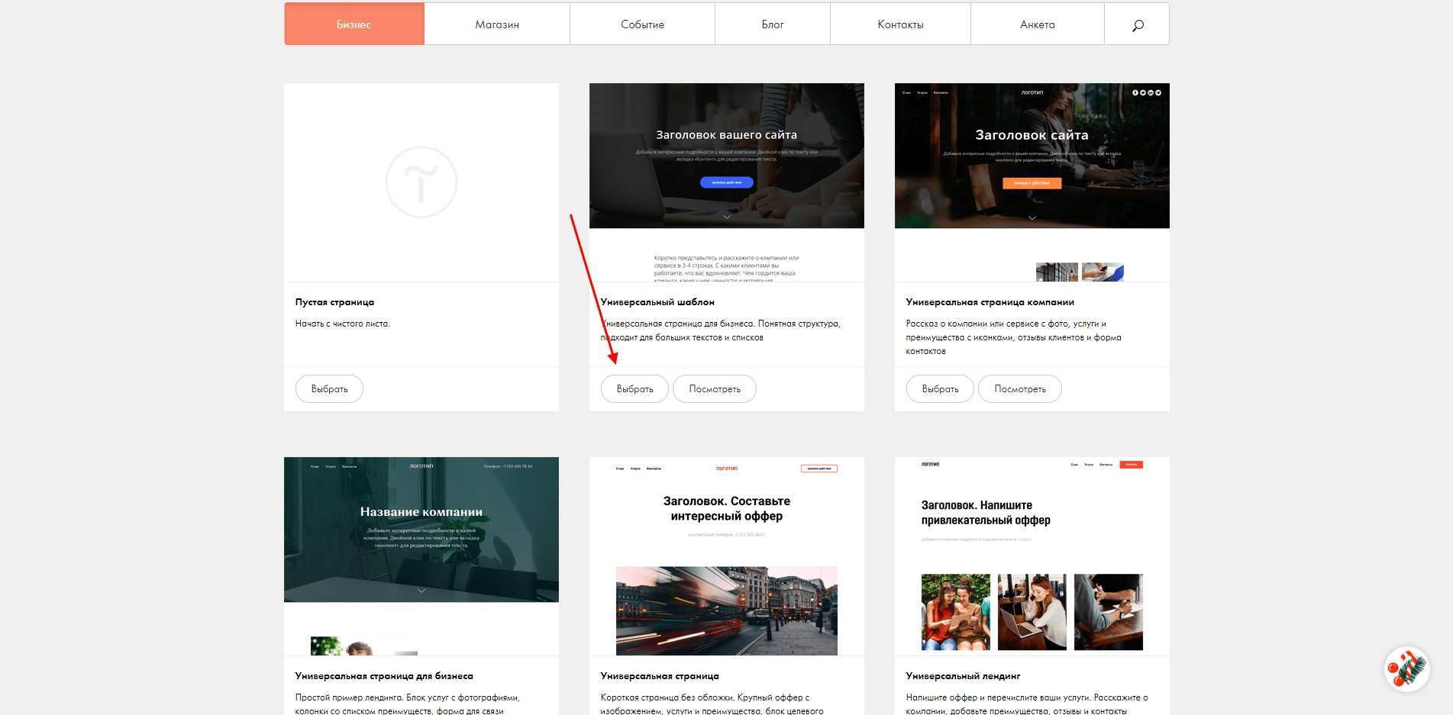1453x715 pixels.
Task: Click Посмотреть for Универсальная страница компании
Action: point(1020,388)
